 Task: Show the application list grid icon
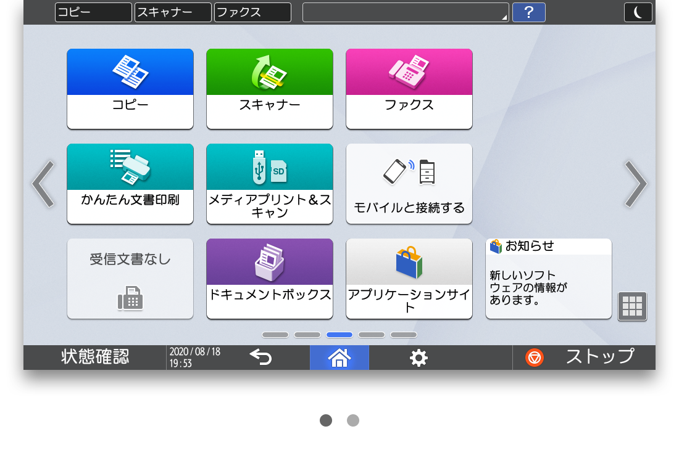tap(632, 306)
